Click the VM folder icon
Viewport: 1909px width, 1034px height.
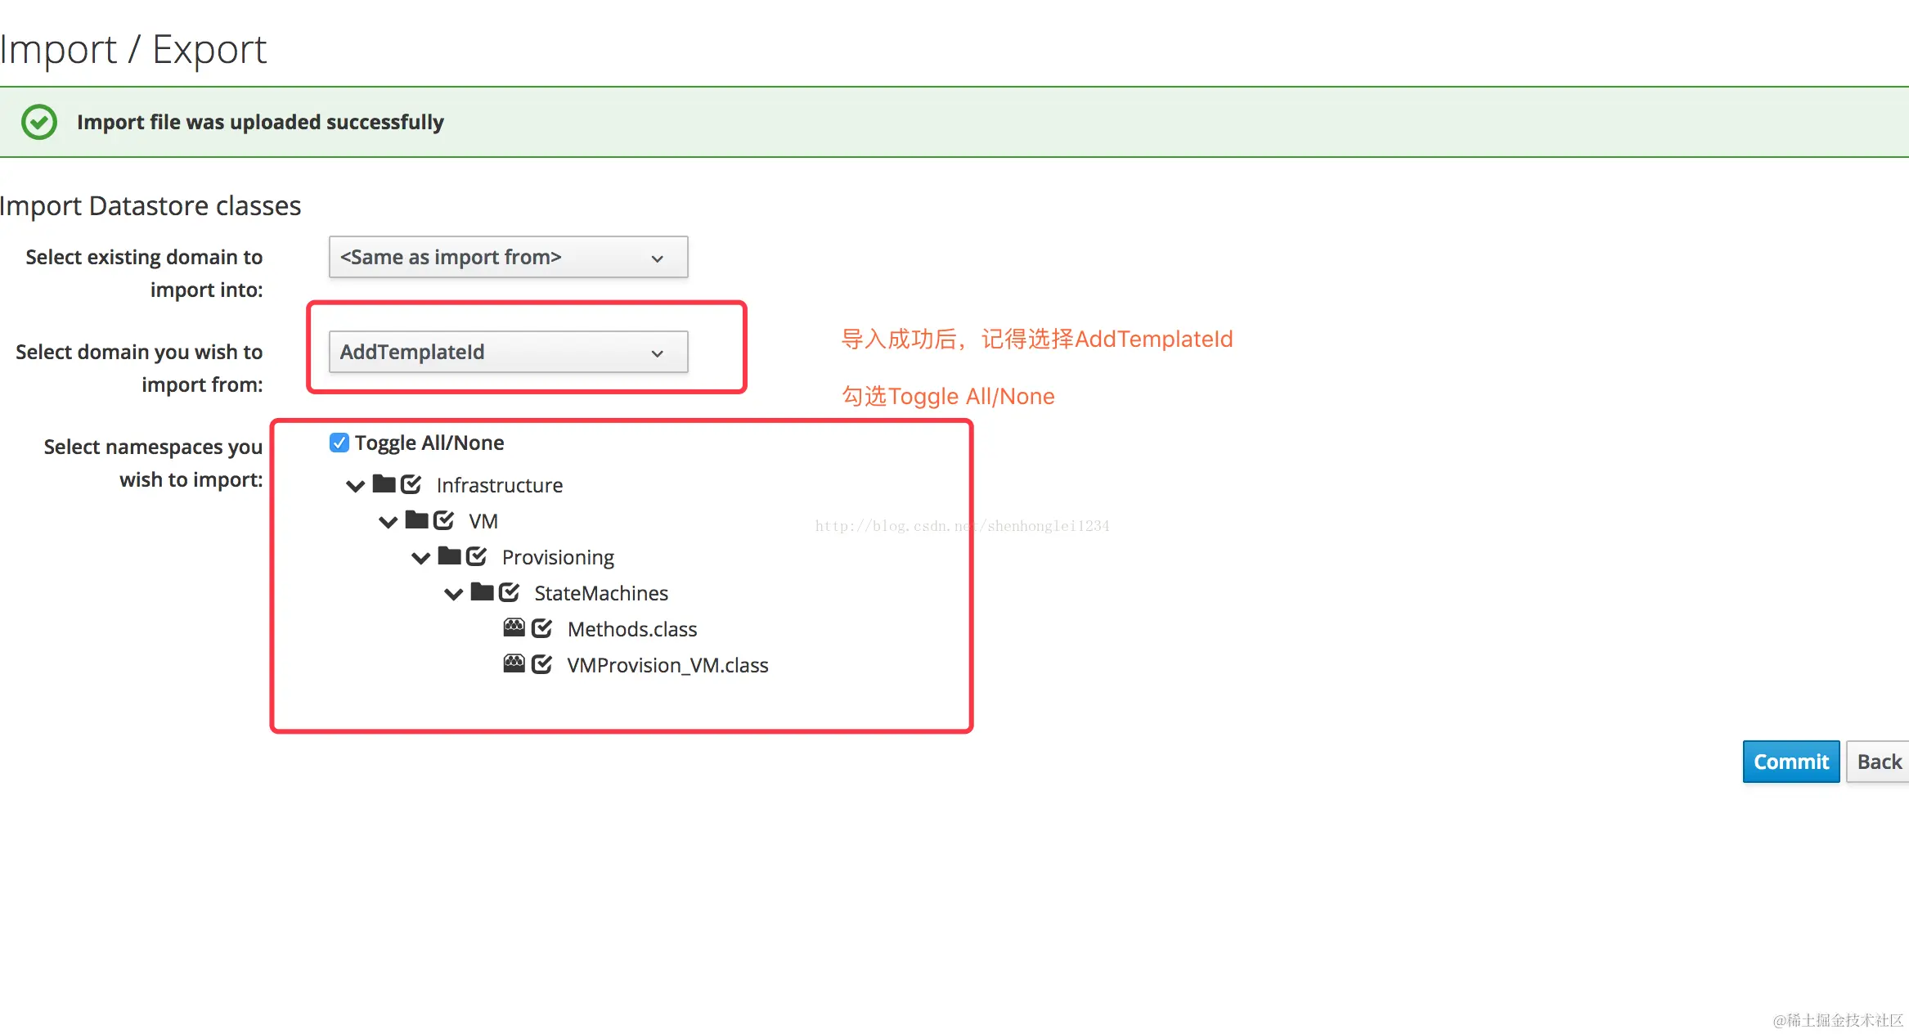click(416, 520)
